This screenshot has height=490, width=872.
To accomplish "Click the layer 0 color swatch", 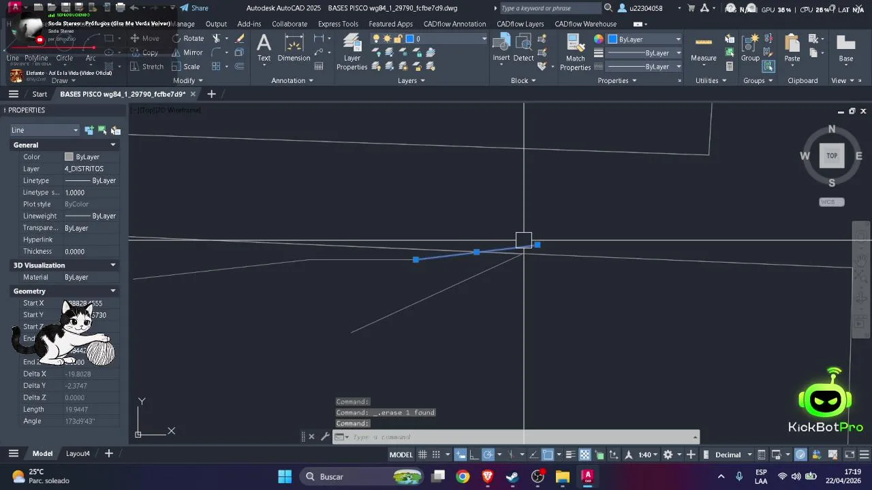I will (x=409, y=39).
